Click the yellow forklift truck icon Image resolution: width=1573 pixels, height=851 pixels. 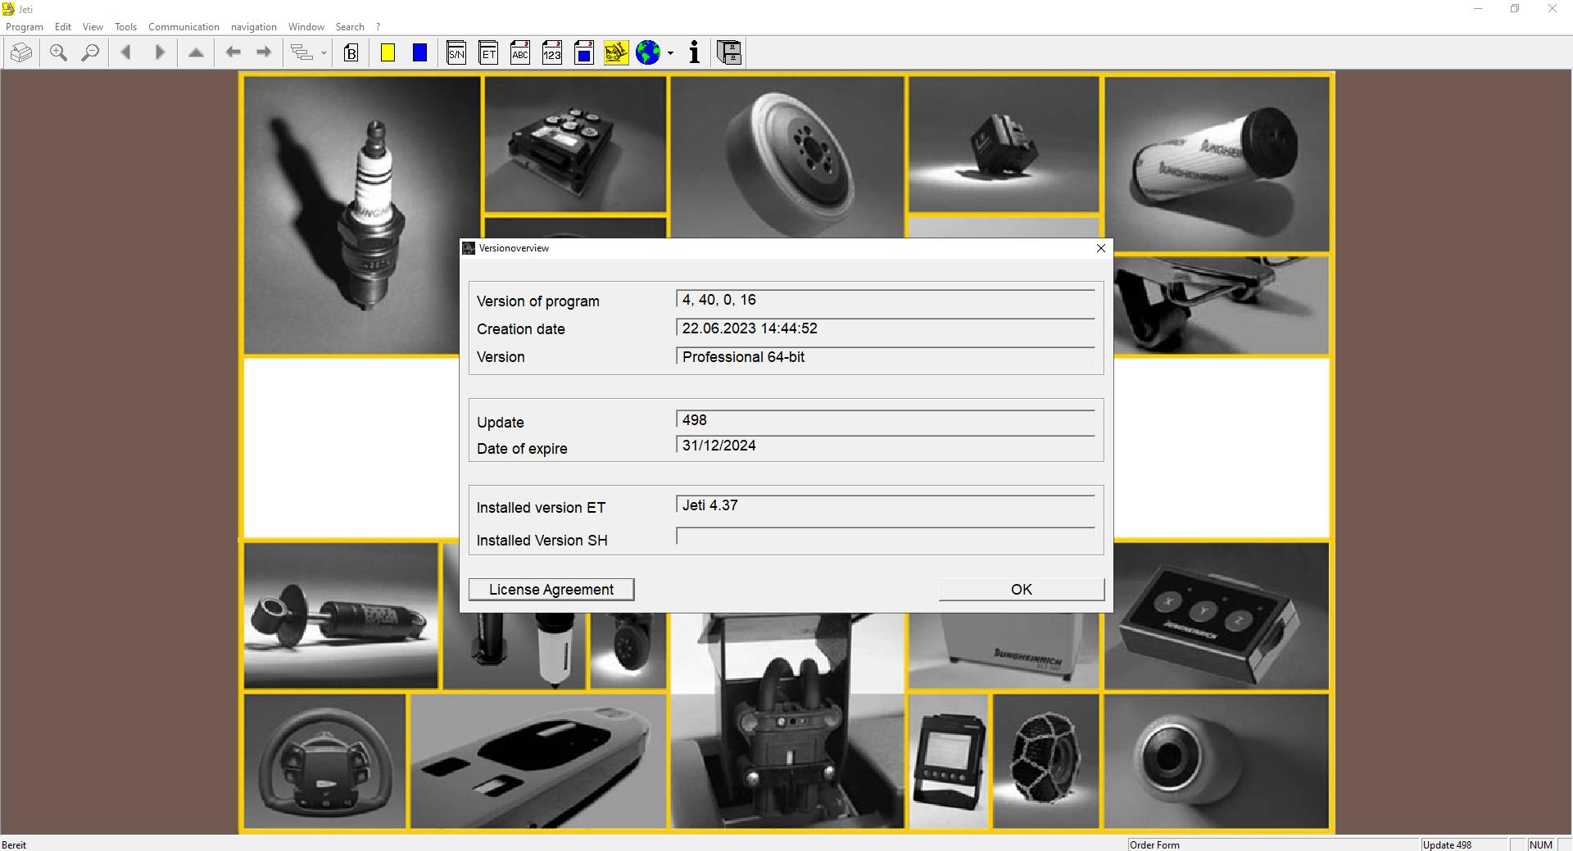tap(616, 53)
